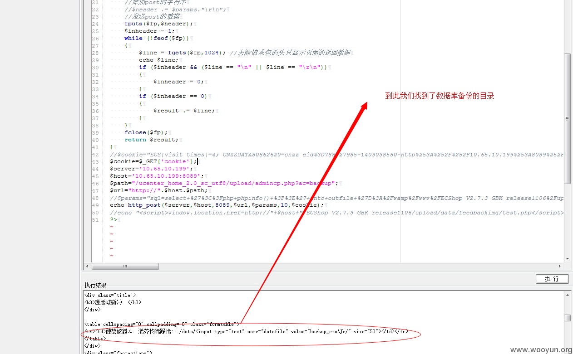Click the commented "//$header .= $params" line
This screenshot has width=573, height=354.
175,9
